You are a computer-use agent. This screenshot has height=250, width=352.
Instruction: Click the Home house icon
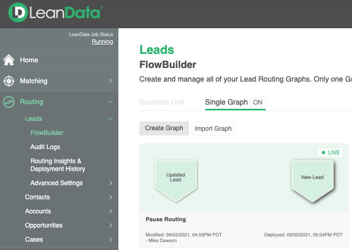9,60
